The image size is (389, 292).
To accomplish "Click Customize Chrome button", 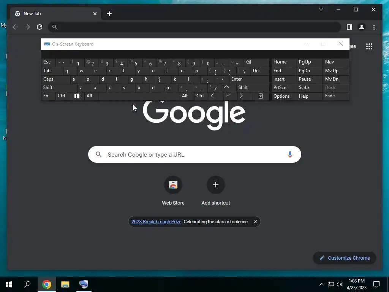I will pyautogui.click(x=345, y=258).
